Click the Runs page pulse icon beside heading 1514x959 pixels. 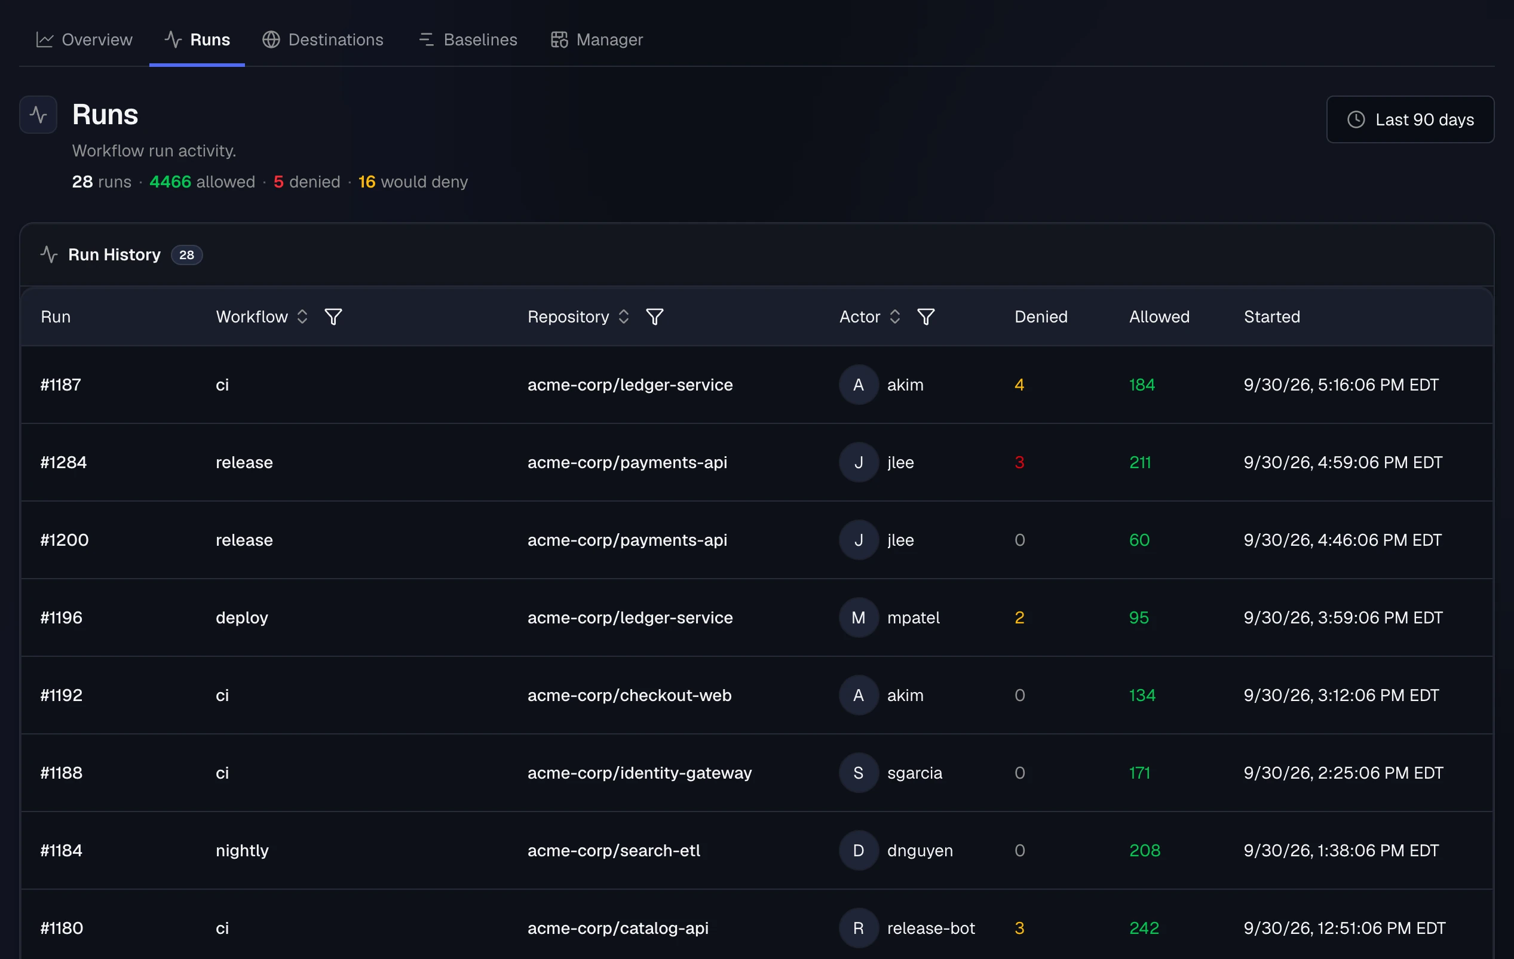(38, 115)
